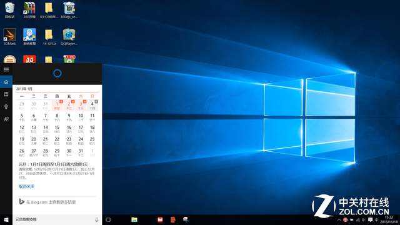Pick January 27 in the calendar
This screenshot has width=400, height=225.
[x=34, y=152]
